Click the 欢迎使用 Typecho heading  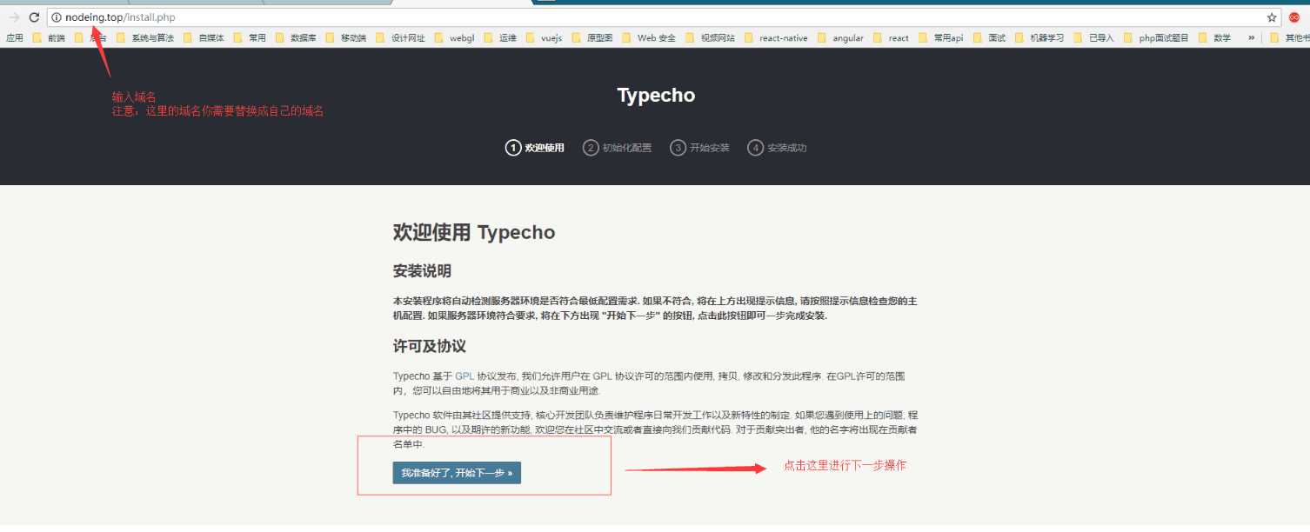click(474, 232)
